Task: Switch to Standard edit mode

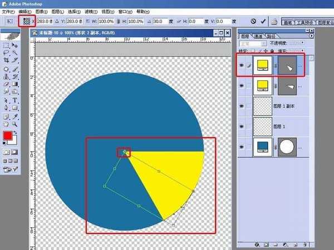Action: (6, 152)
